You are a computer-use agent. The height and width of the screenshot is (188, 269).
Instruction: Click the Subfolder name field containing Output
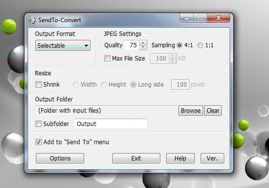click(x=111, y=124)
